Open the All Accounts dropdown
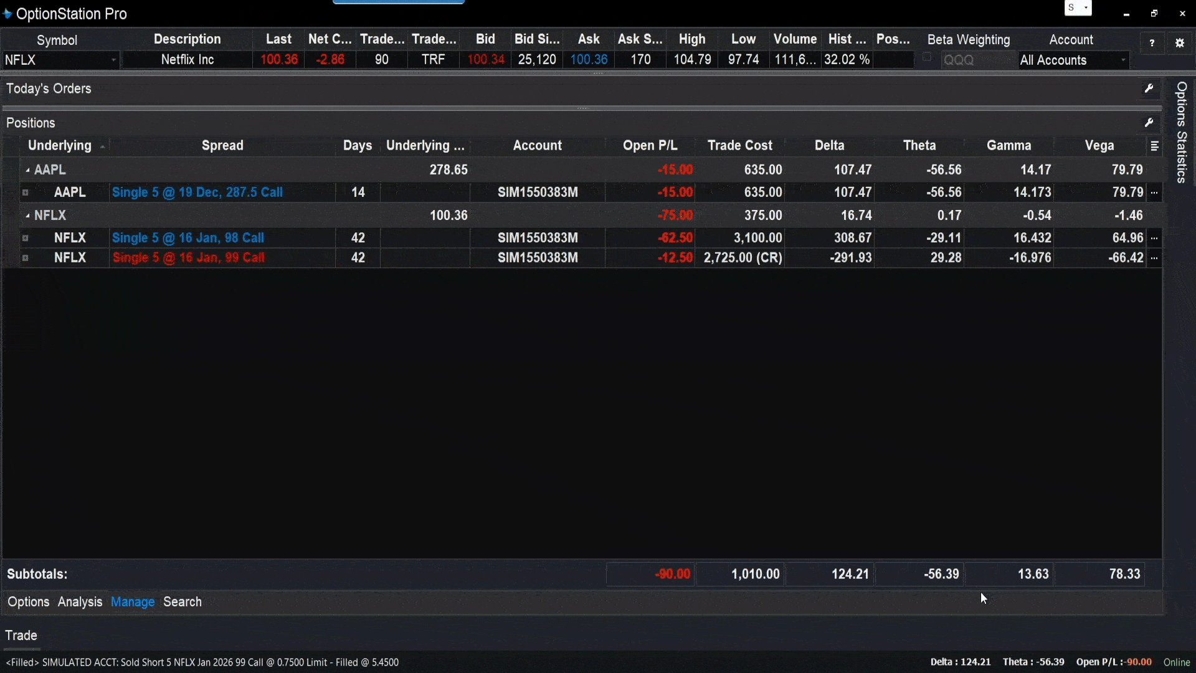The height and width of the screenshot is (673, 1196). (x=1073, y=60)
